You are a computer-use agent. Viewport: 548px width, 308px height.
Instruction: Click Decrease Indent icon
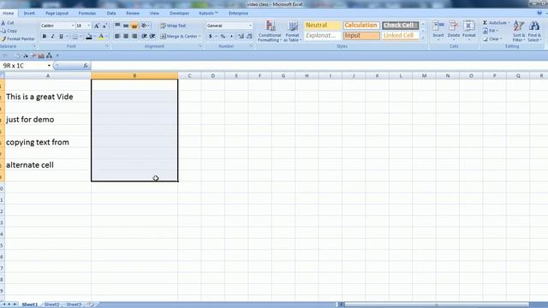point(145,36)
